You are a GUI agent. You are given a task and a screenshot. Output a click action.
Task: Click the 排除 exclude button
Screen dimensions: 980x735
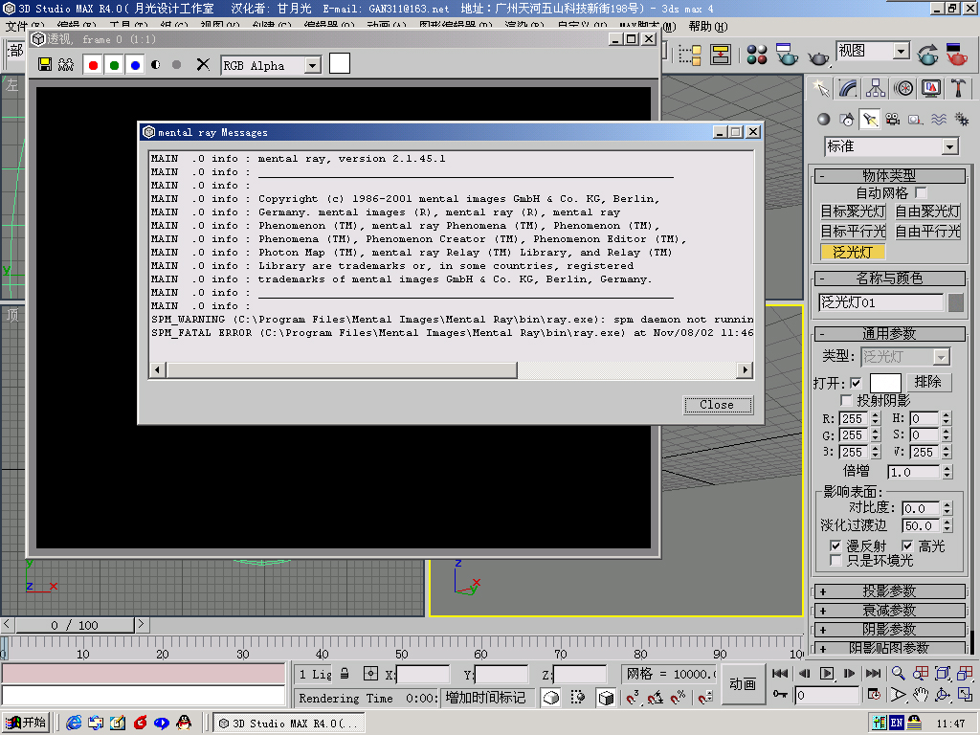click(x=928, y=382)
